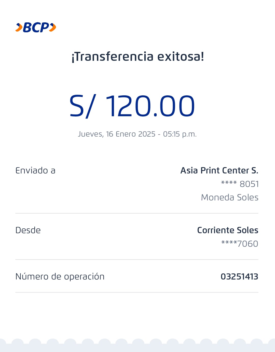Viewport: 275px width, 352px height.
Task: Click the divider line below operation number
Action: 137,292
